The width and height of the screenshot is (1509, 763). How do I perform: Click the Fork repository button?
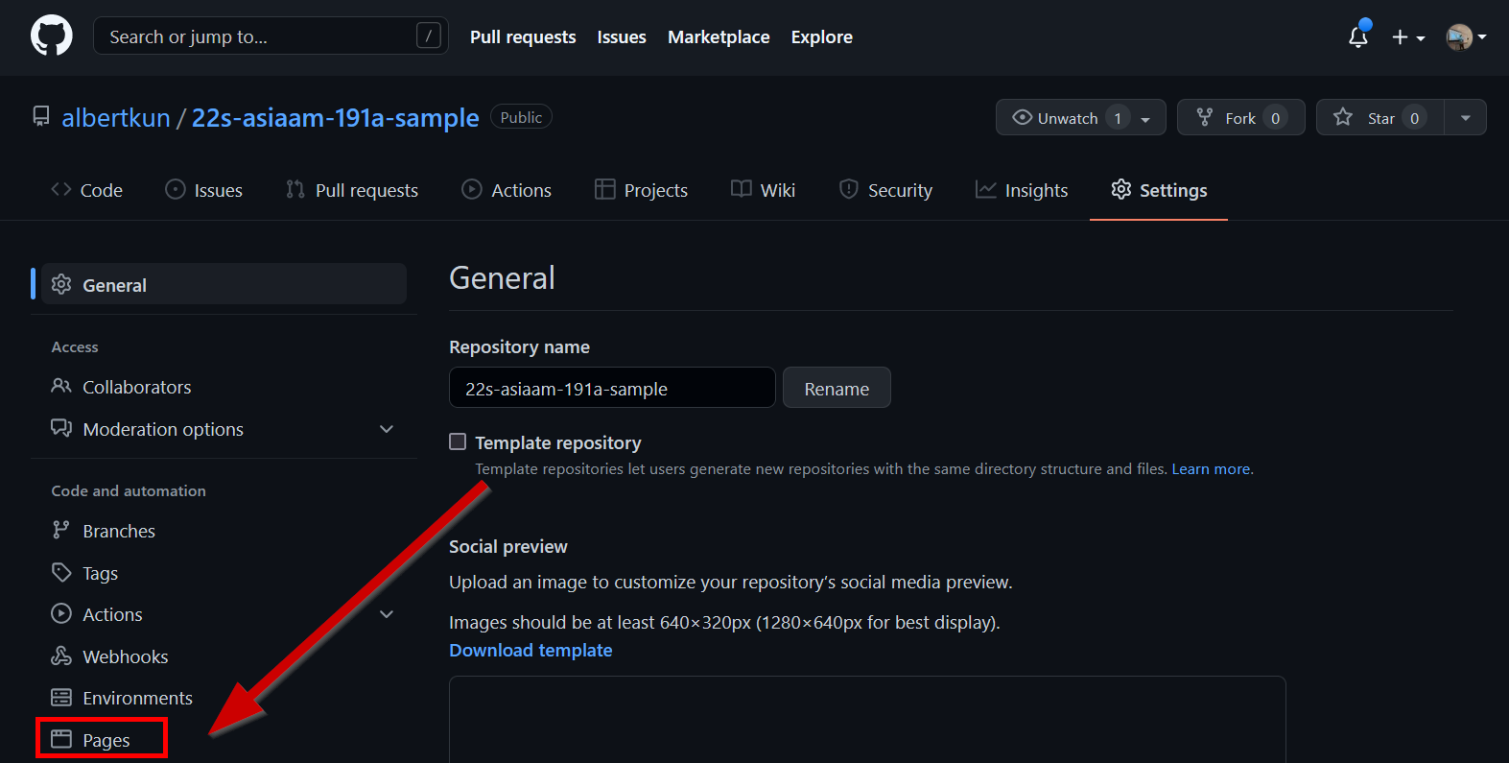click(x=1239, y=118)
